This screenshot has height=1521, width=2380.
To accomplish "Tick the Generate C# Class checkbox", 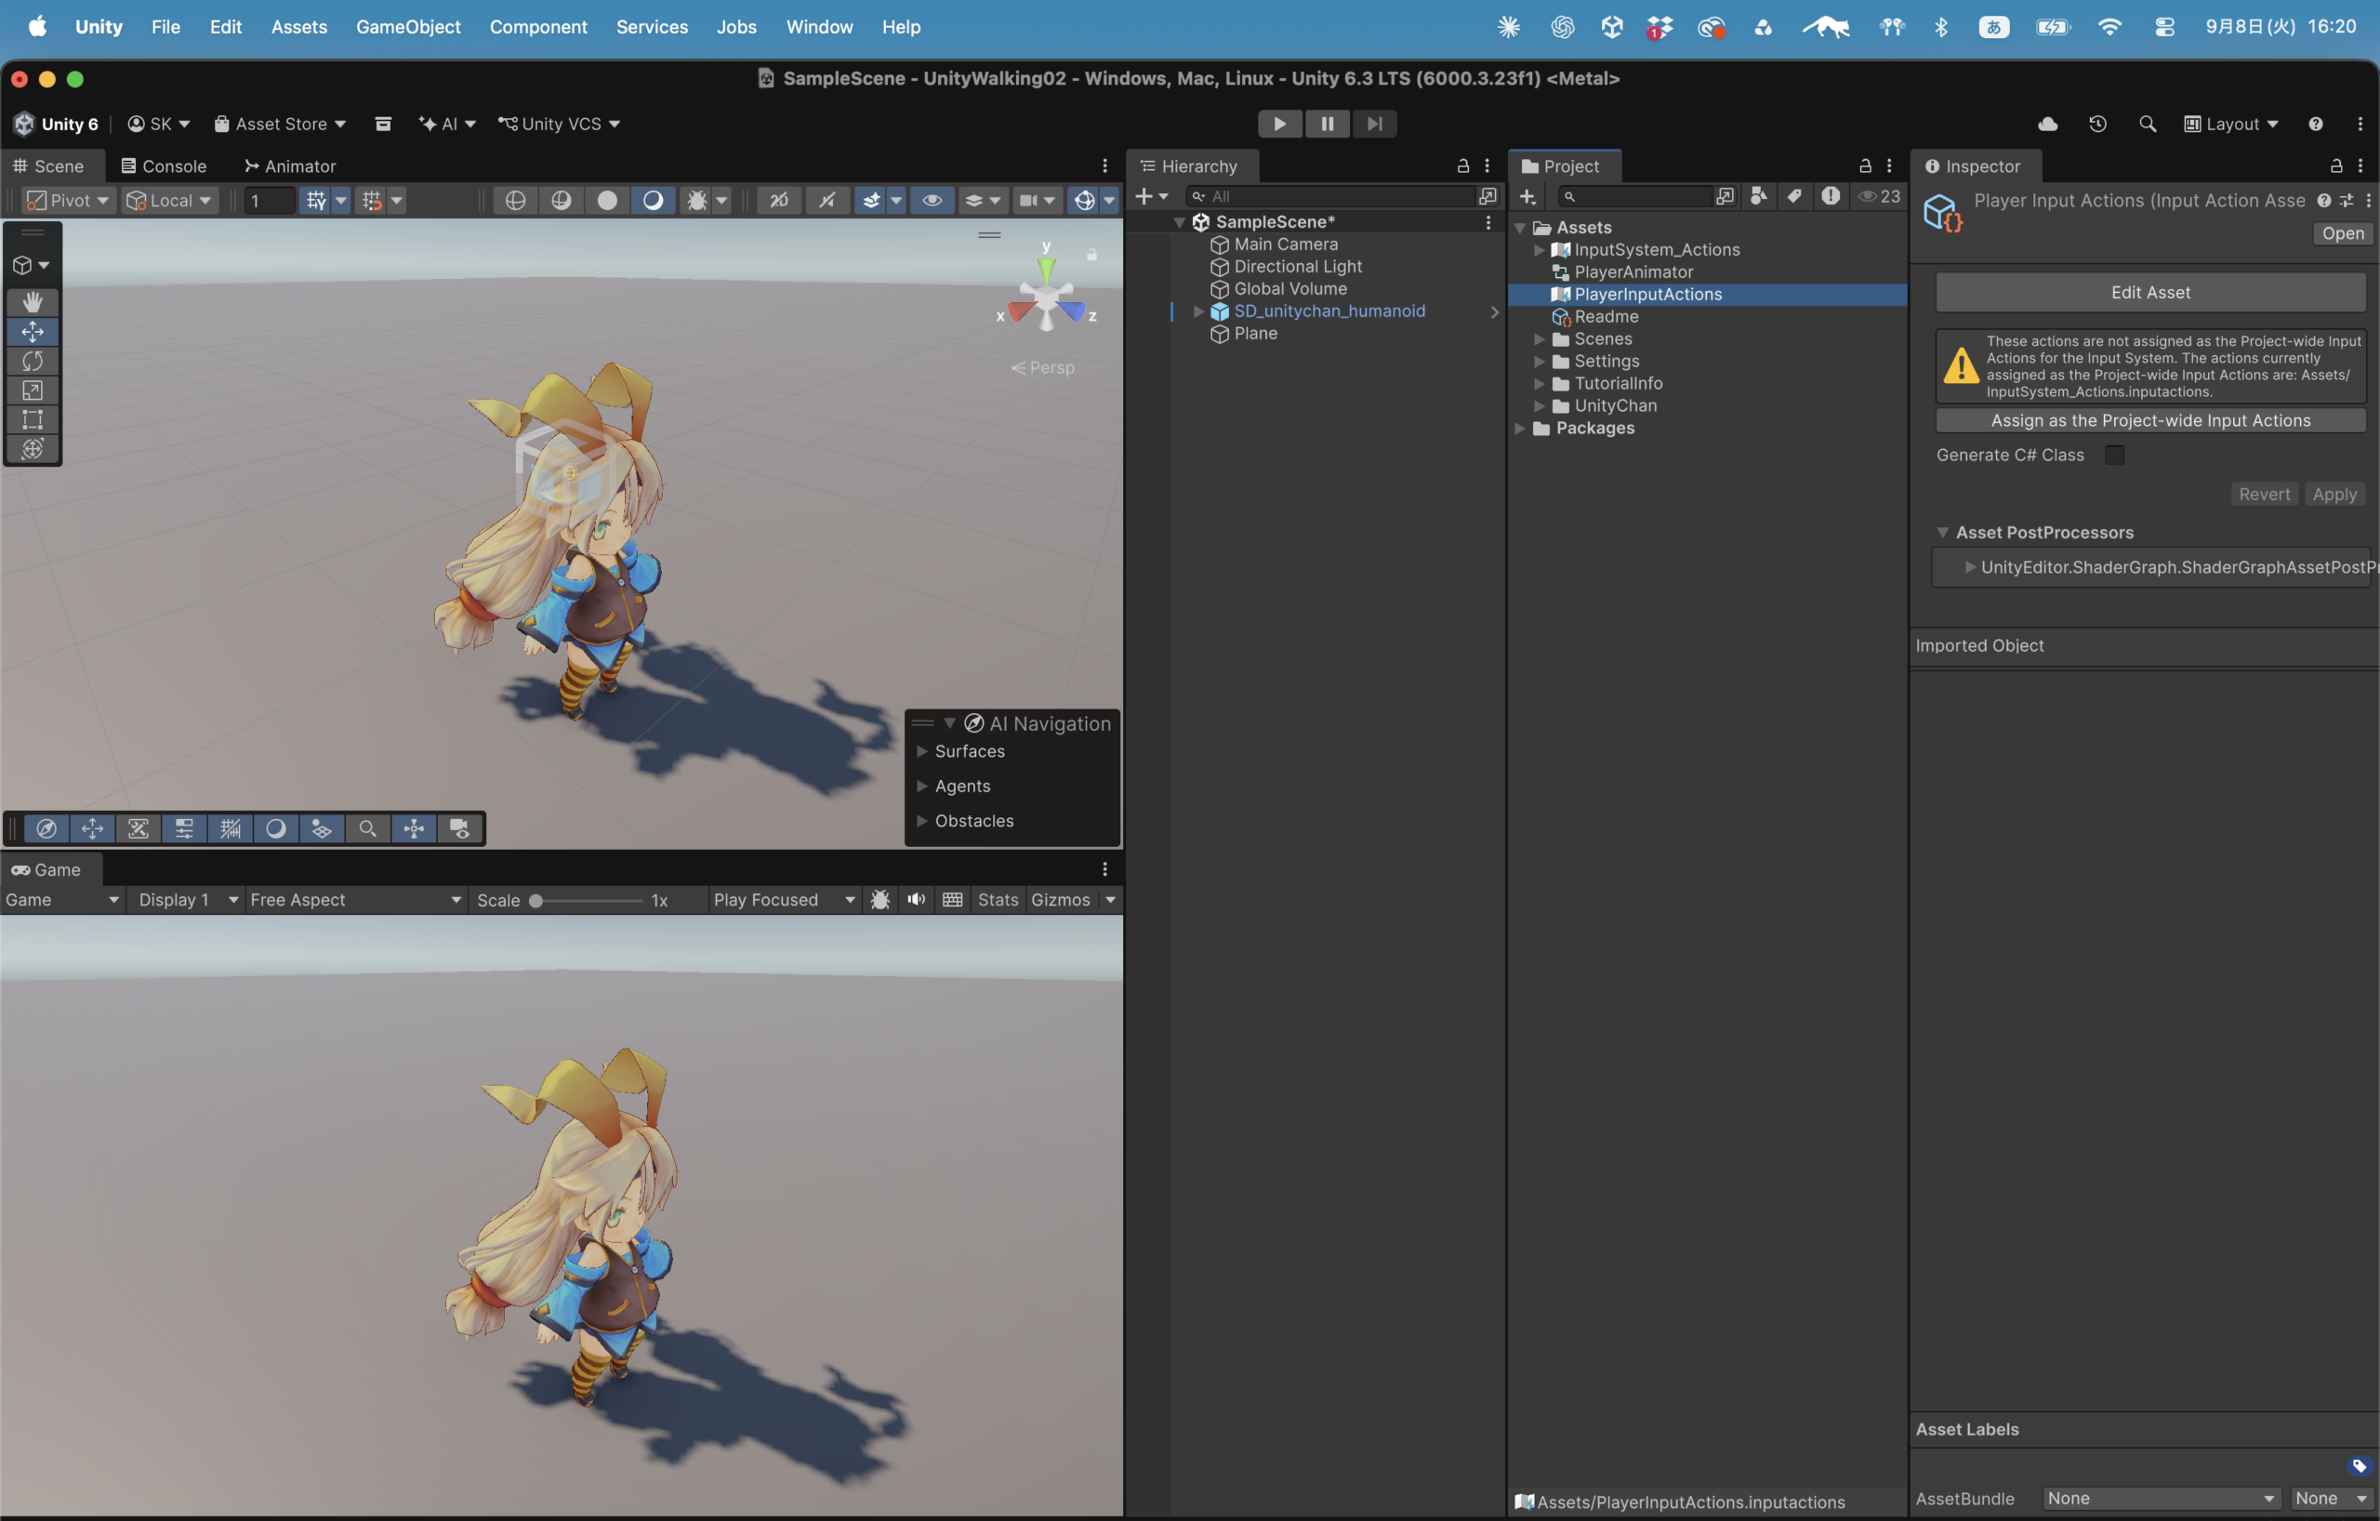I will (x=2114, y=455).
